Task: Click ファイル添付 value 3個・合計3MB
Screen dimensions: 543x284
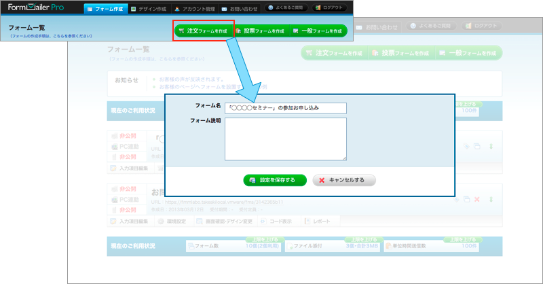Action: pyautogui.click(x=362, y=246)
